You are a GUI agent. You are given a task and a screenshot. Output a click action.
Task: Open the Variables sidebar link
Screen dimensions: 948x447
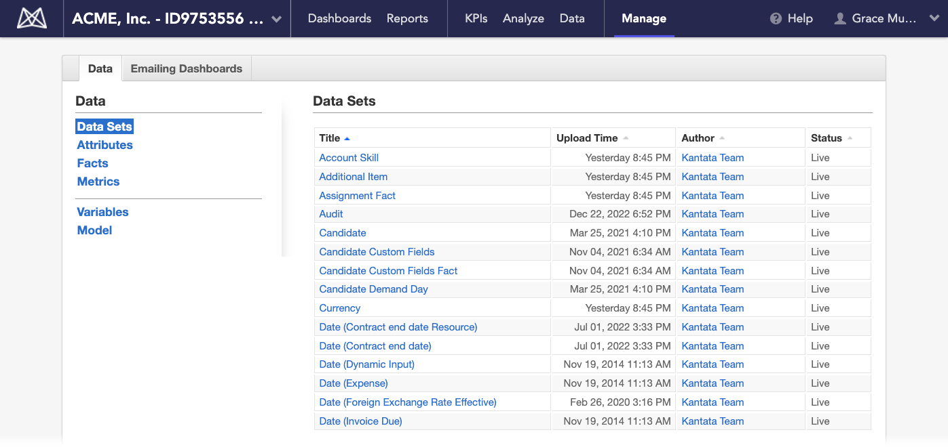[x=102, y=212]
